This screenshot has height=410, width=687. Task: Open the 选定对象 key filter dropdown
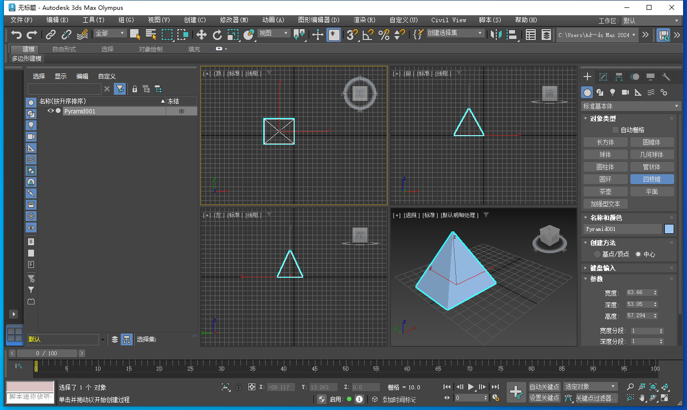click(590, 386)
